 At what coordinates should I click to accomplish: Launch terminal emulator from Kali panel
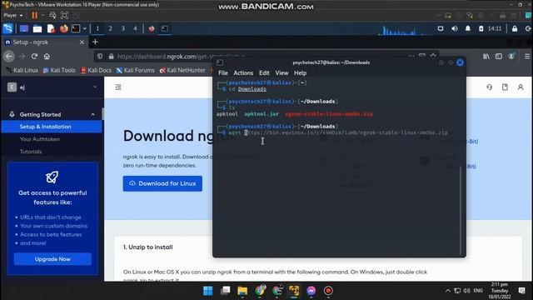click(76, 29)
